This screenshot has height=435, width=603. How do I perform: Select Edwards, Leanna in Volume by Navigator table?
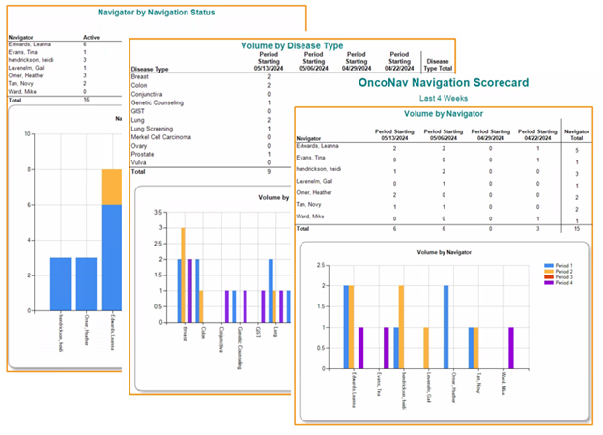coord(322,149)
